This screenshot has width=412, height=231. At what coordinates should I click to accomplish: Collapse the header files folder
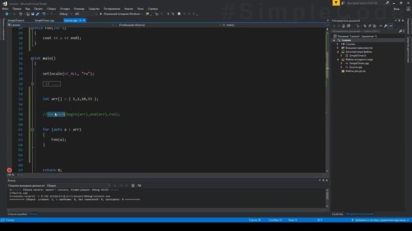(x=338, y=52)
